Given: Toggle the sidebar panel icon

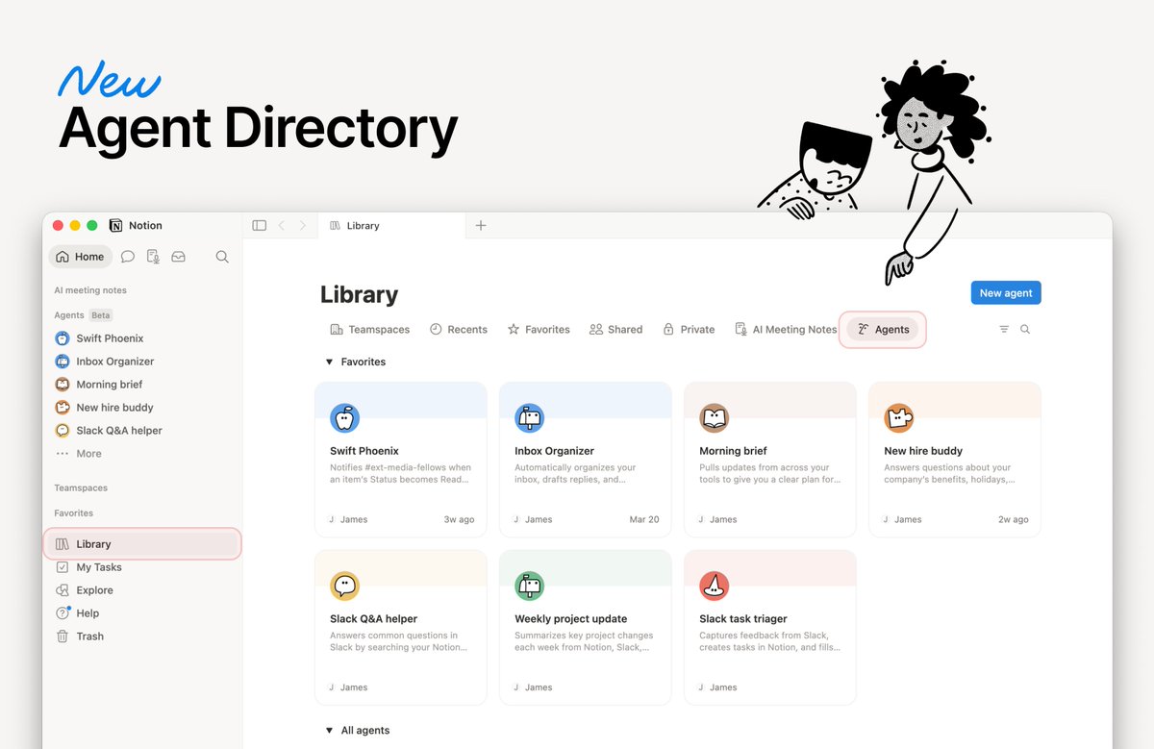Looking at the screenshot, I should [260, 226].
